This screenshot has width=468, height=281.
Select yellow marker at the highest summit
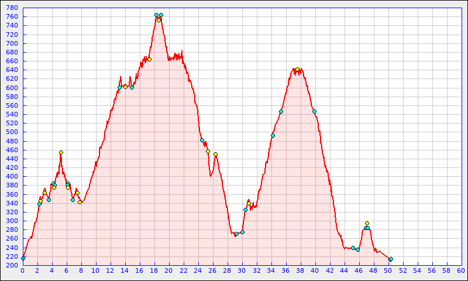coord(159,20)
